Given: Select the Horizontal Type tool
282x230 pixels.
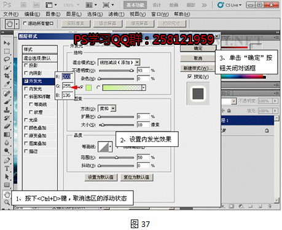Looking at the screenshot, I should click(7, 169).
